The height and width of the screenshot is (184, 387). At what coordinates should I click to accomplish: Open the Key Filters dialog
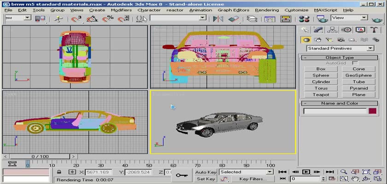click(253, 179)
